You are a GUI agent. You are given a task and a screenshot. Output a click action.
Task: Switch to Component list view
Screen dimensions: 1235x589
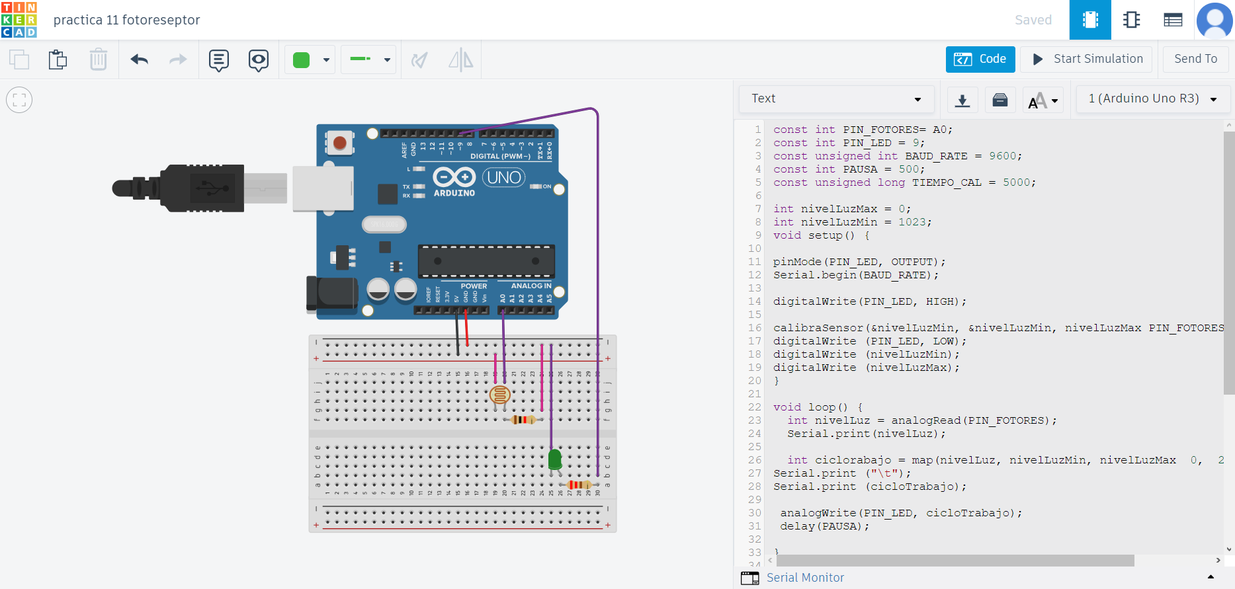tap(1173, 20)
